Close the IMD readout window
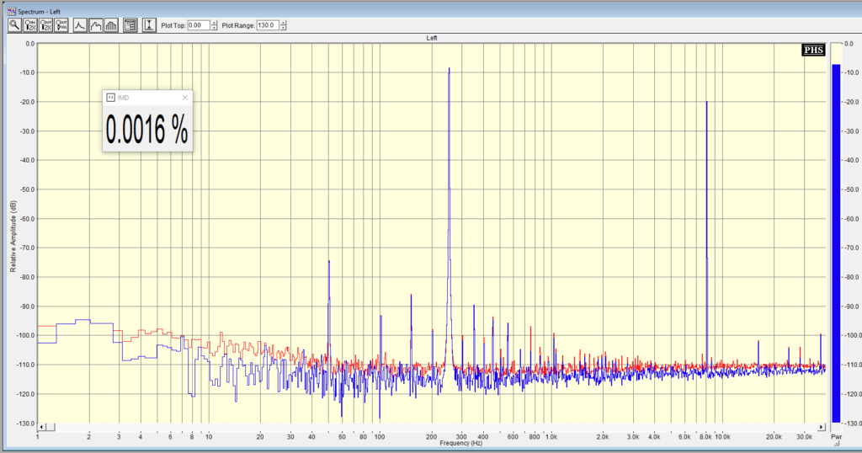Viewport: 862px width, 453px height. pos(184,98)
